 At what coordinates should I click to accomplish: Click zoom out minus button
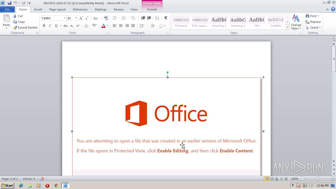click(302, 179)
